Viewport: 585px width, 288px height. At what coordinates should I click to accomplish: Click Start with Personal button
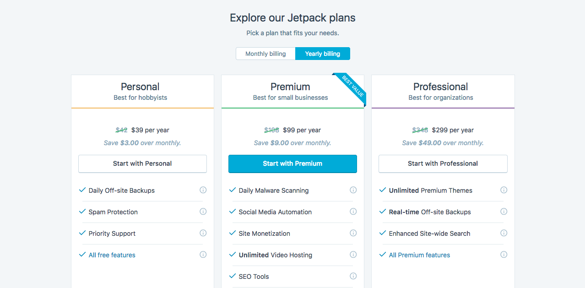coord(142,163)
